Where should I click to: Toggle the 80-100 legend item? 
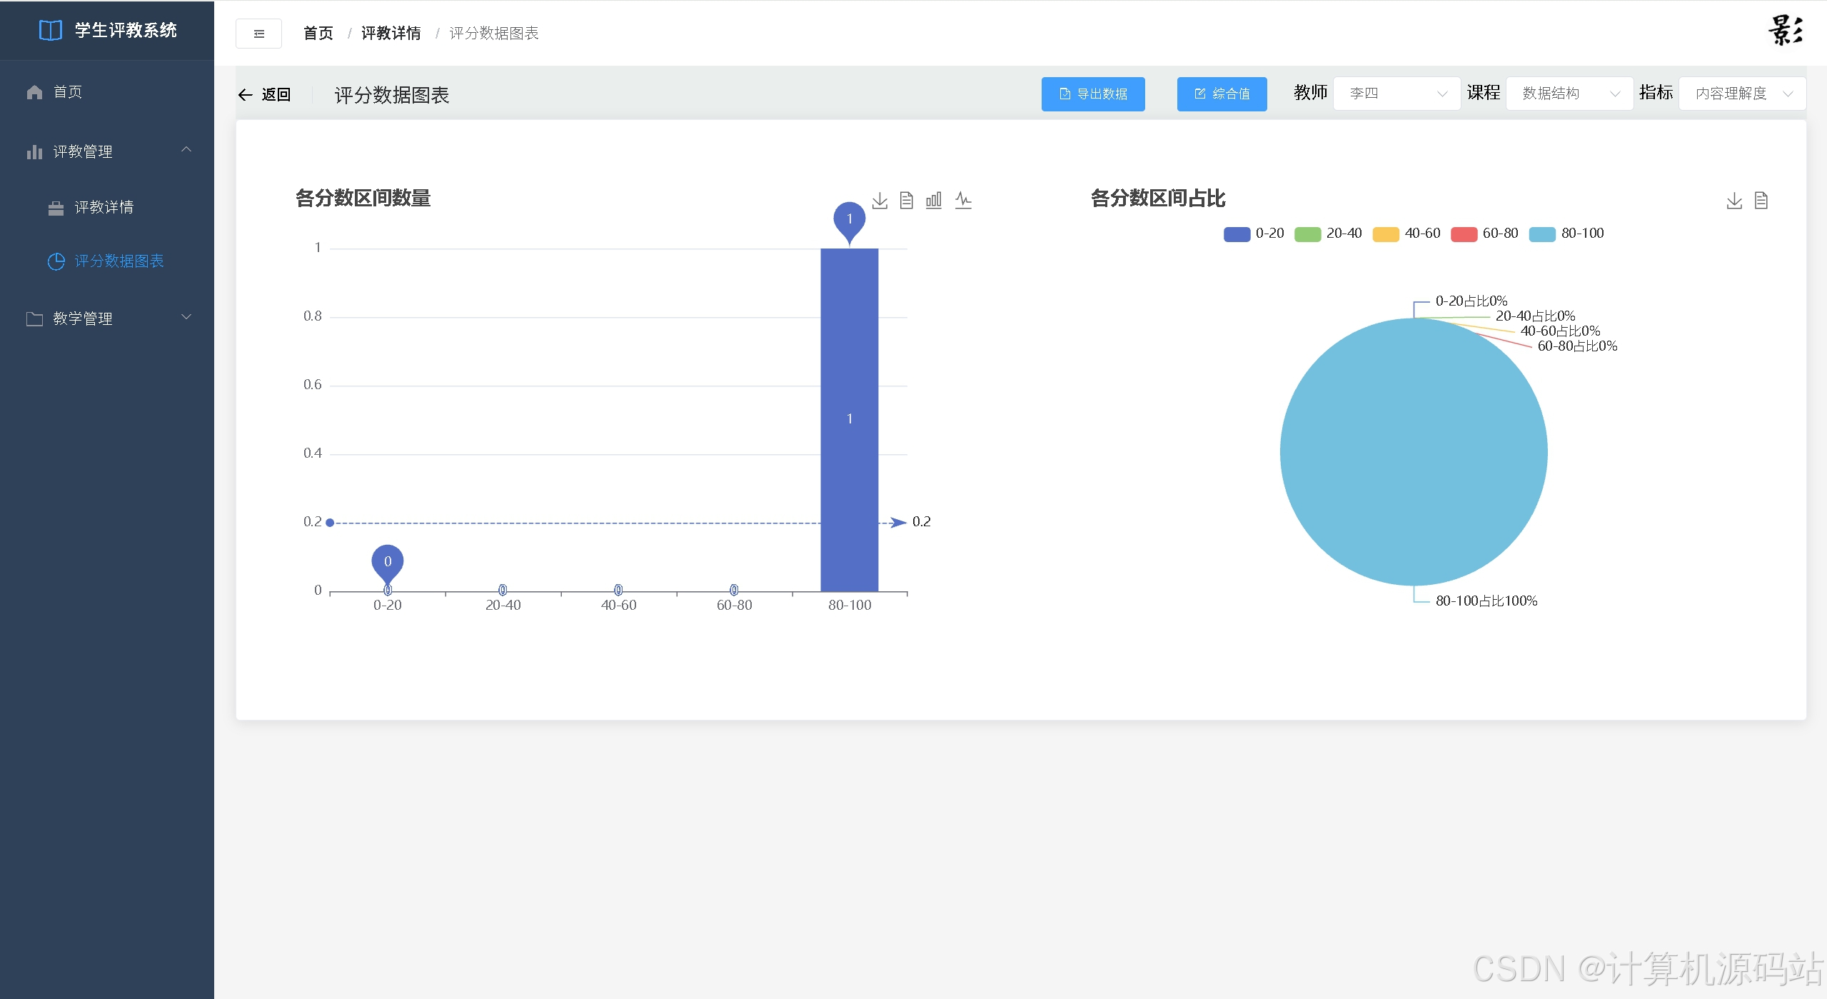click(x=1566, y=234)
